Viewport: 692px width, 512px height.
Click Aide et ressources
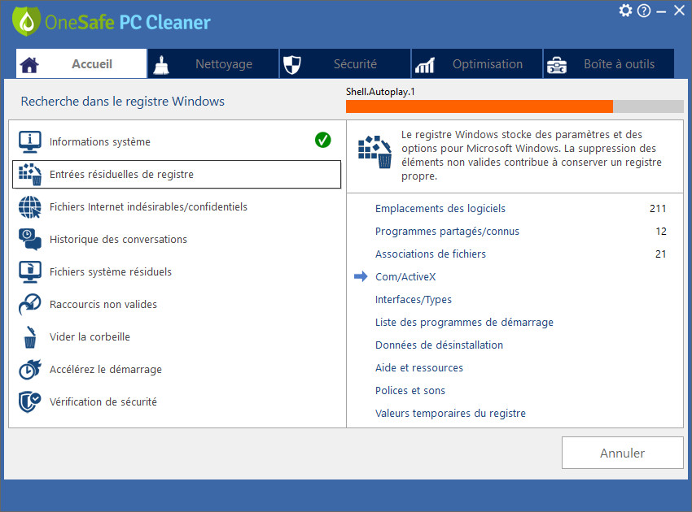(418, 368)
